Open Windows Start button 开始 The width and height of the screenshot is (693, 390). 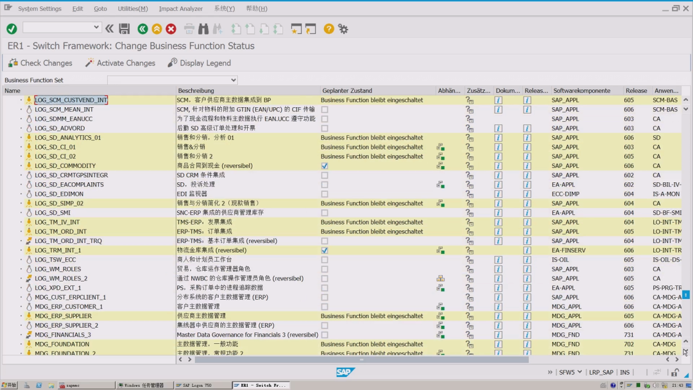pos(9,385)
